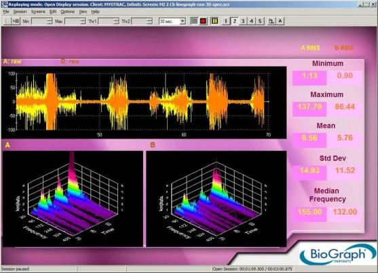Click the Open Session time counter
The width and height of the screenshot is (378, 273).
252,269
